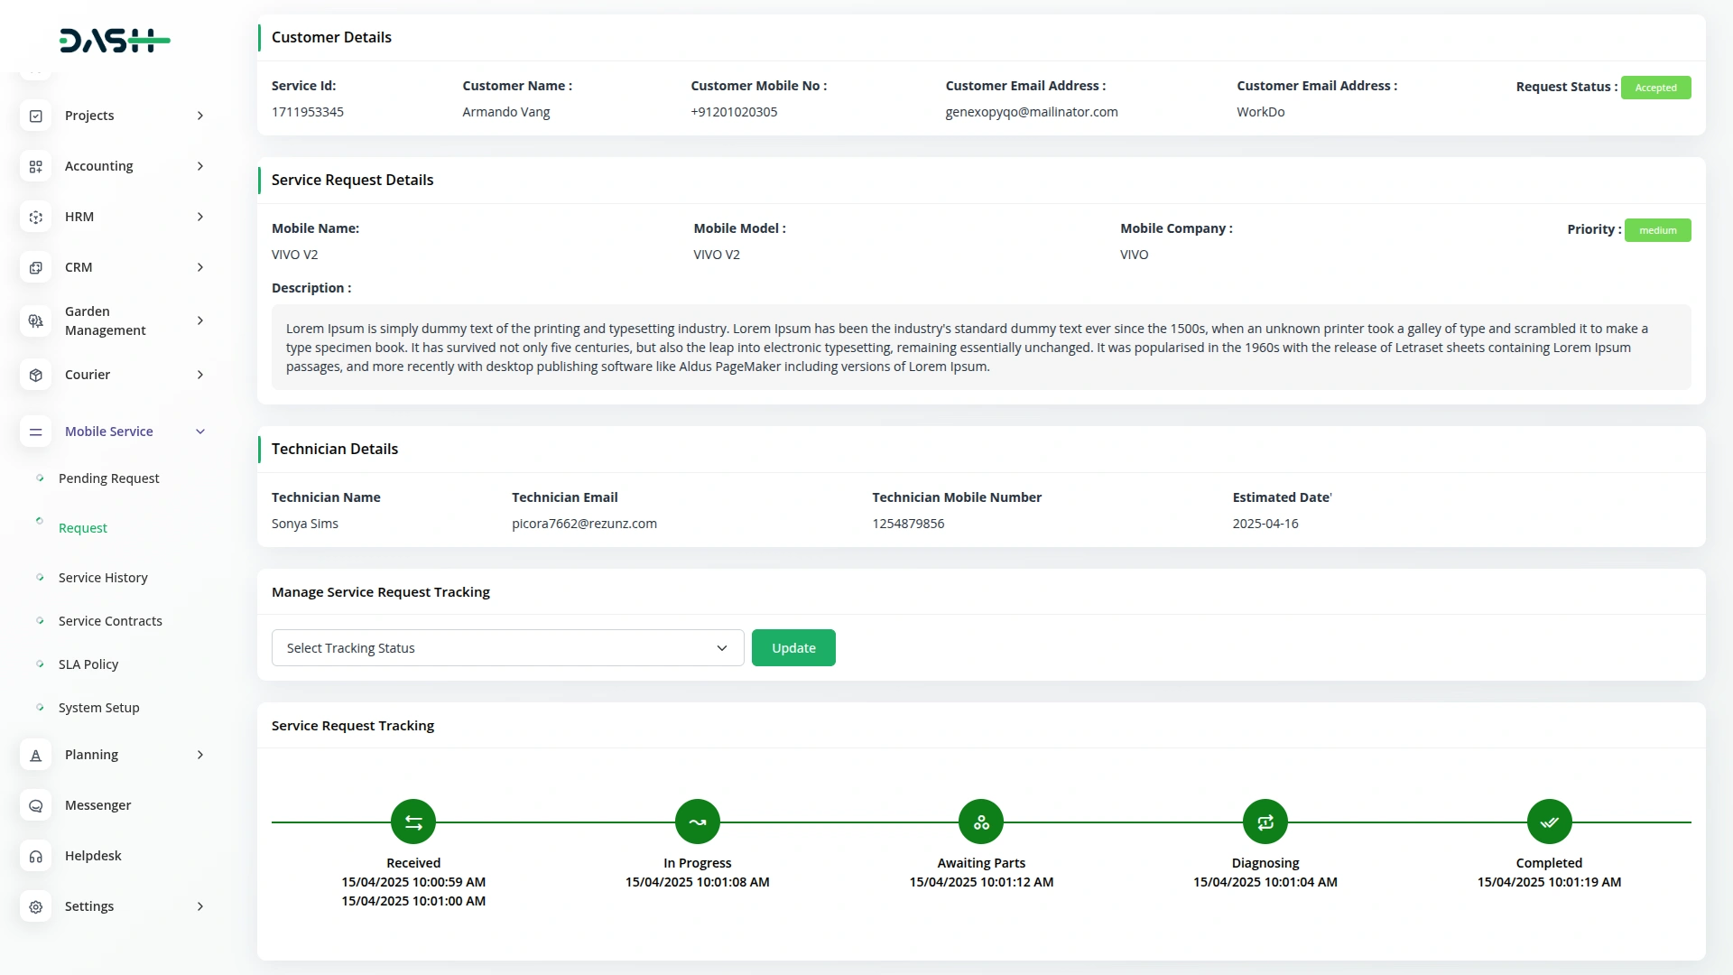The width and height of the screenshot is (1733, 975).
Task: Click the Garden Management sidebar icon
Action: coord(36,320)
